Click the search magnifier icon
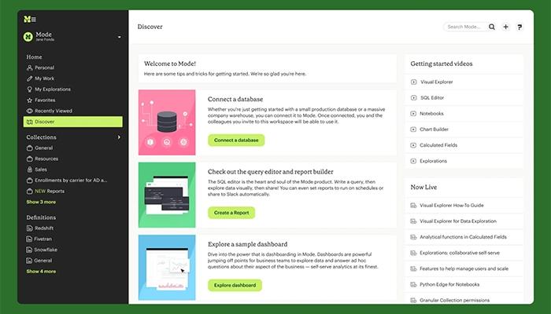This screenshot has width=551, height=314. tap(492, 27)
